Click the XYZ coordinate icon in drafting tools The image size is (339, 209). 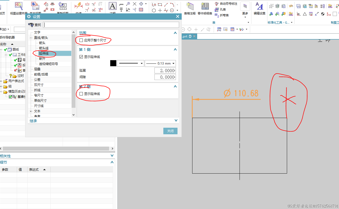[329, 14]
